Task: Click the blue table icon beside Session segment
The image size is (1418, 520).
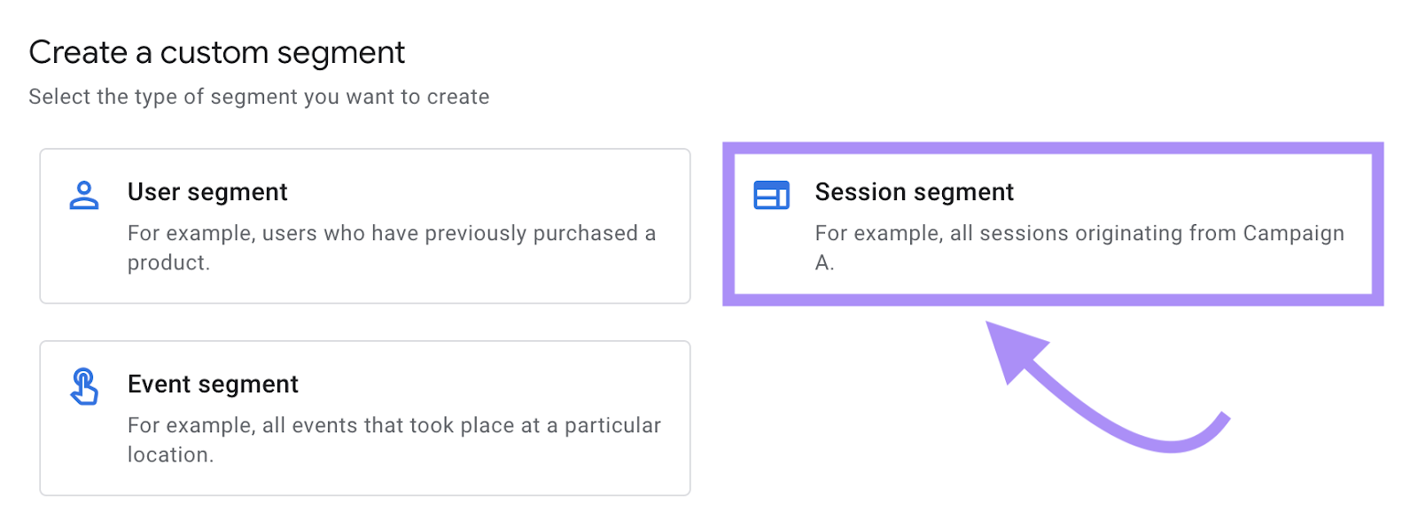Action: 771,193
